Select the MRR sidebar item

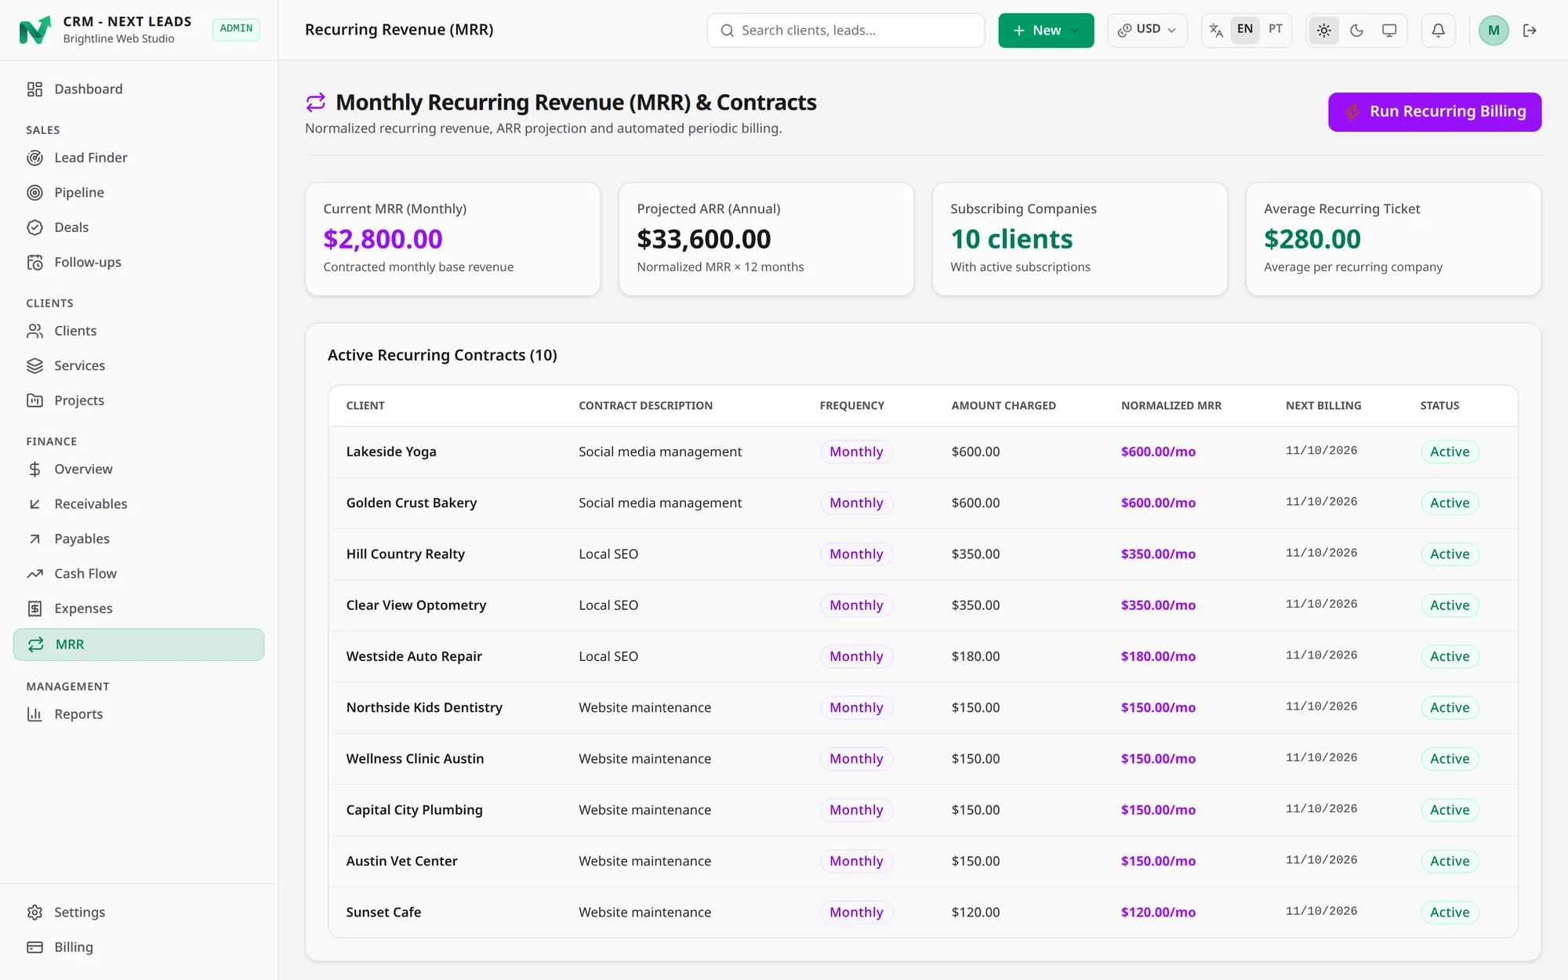(x=139, y=644)
